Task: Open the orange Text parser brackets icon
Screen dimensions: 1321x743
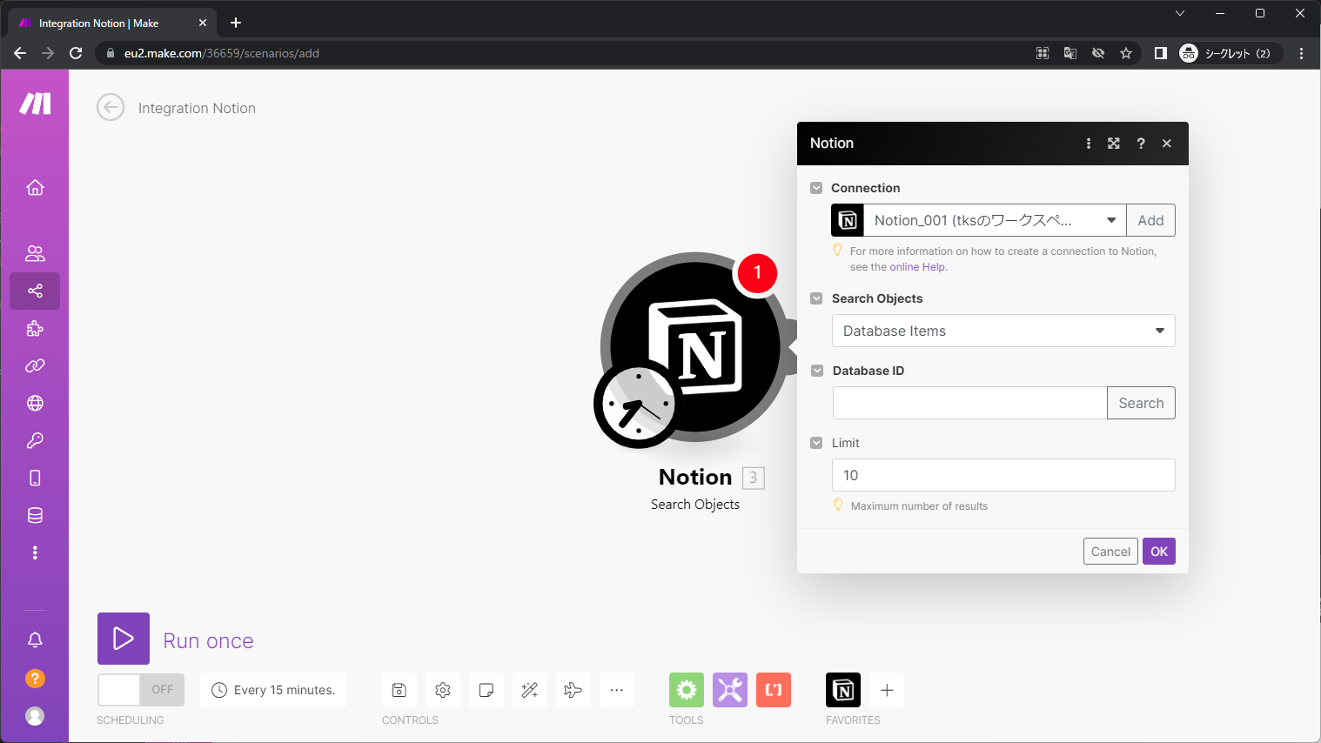Action: (x=774, y=690)
